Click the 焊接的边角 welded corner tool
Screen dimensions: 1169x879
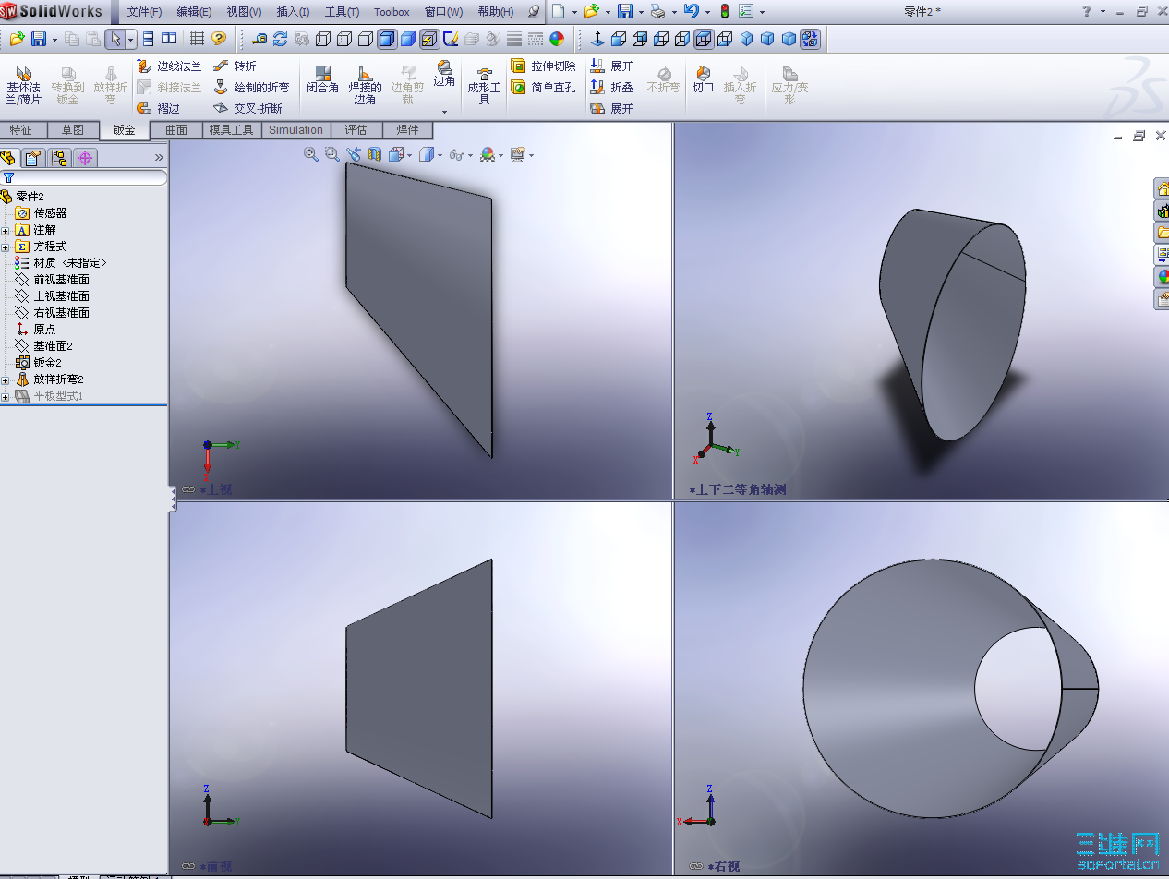click(x=365, y=85)
